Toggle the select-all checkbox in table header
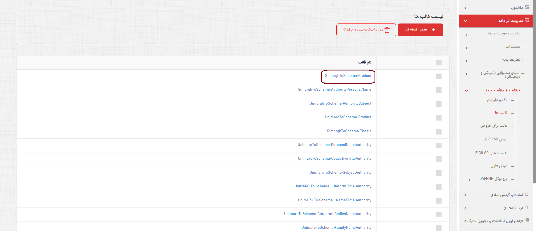 point(439,63)
